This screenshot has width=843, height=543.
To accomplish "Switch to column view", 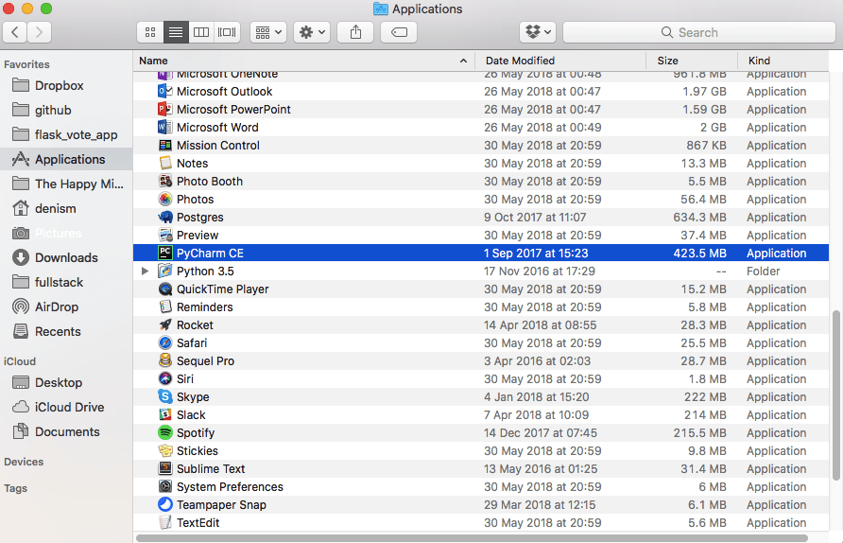I will click(x=201, y=32).
